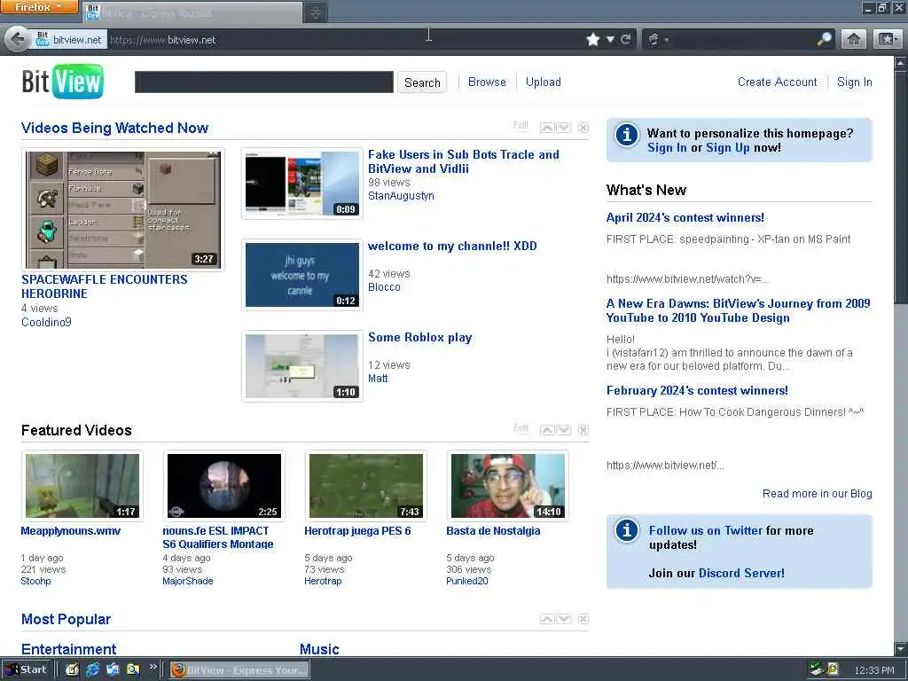This screenshot has width=908, height=681.
Task: Click the Most Popular heading link
Action: 66,619
